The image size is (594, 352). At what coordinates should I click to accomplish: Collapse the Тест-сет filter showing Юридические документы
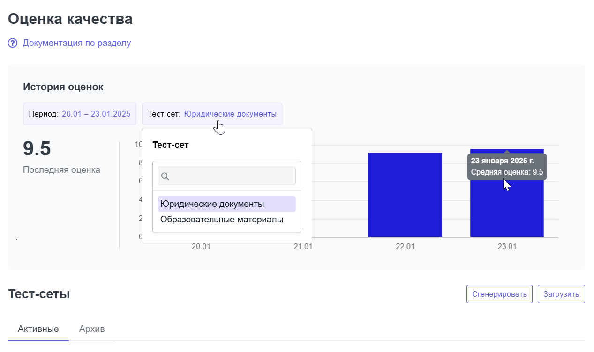[212, 114]
